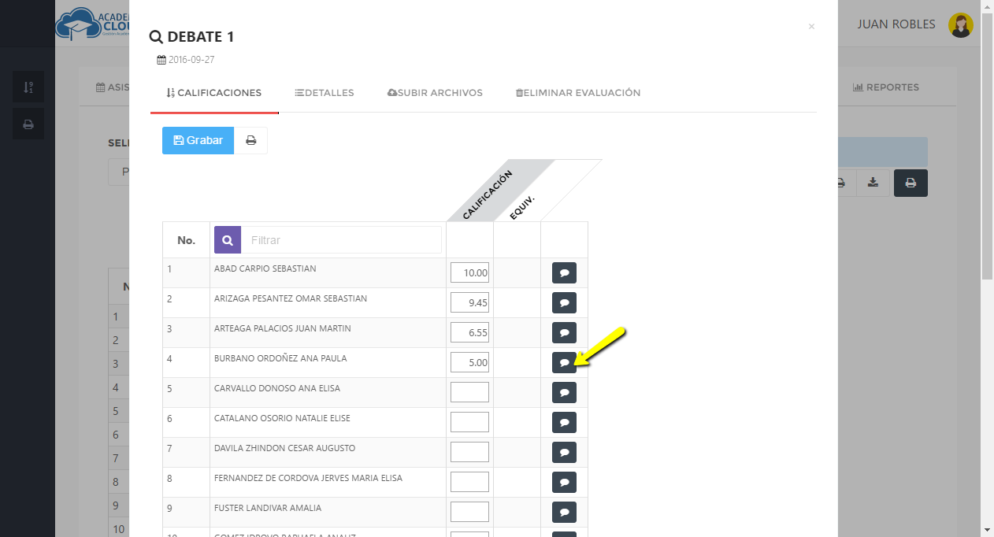The width and height of the screenshot is (994, 537).
Task: Open the ELIMINAR EVALUACIÓN tab
Action: 577,93
